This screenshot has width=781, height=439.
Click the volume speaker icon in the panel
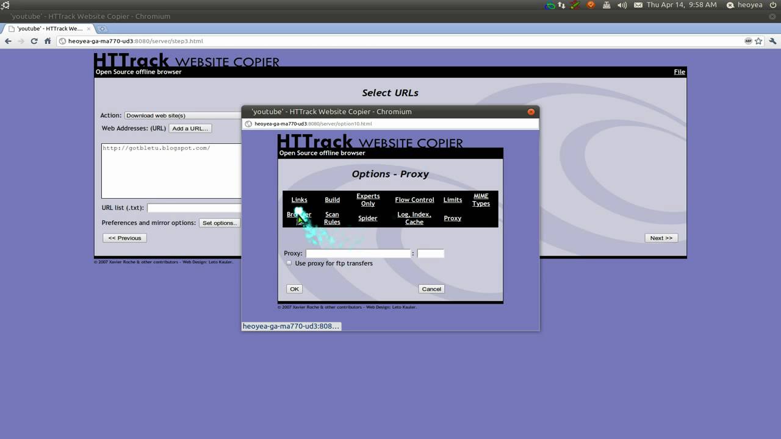[622, 5]
